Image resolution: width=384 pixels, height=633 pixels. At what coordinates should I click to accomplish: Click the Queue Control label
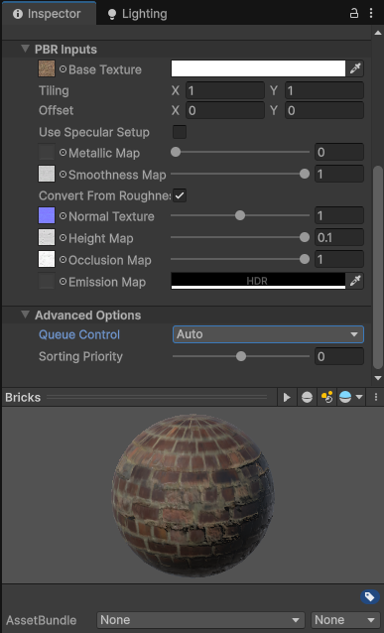click(79, 334)
